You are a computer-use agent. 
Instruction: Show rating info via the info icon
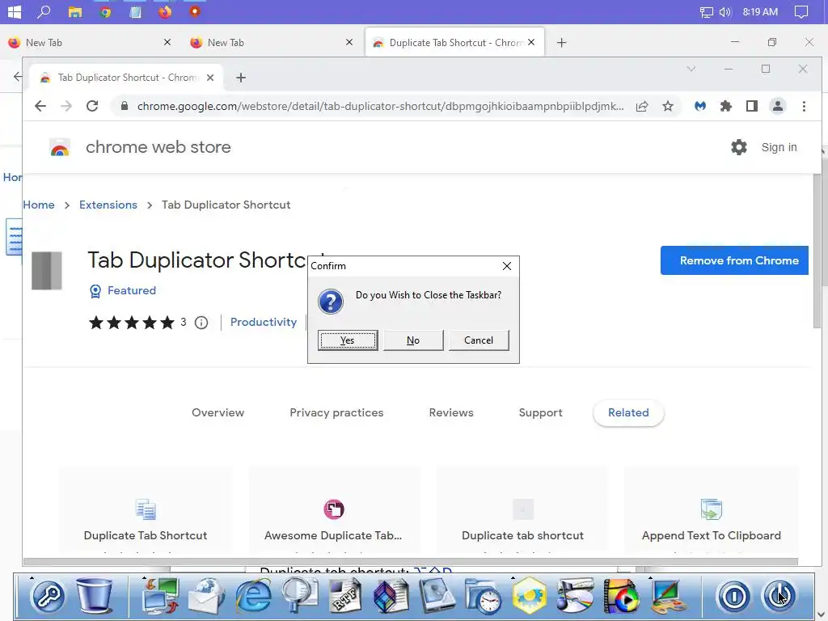click(201, 323)
